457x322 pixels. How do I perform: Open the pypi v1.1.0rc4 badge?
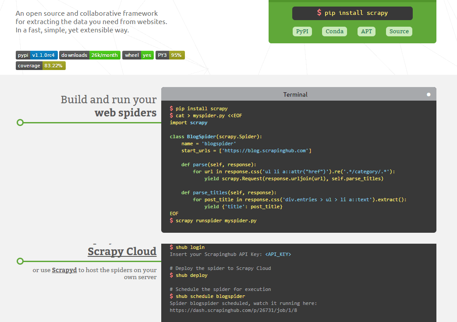pyautogui.click(x=37, y=55)
